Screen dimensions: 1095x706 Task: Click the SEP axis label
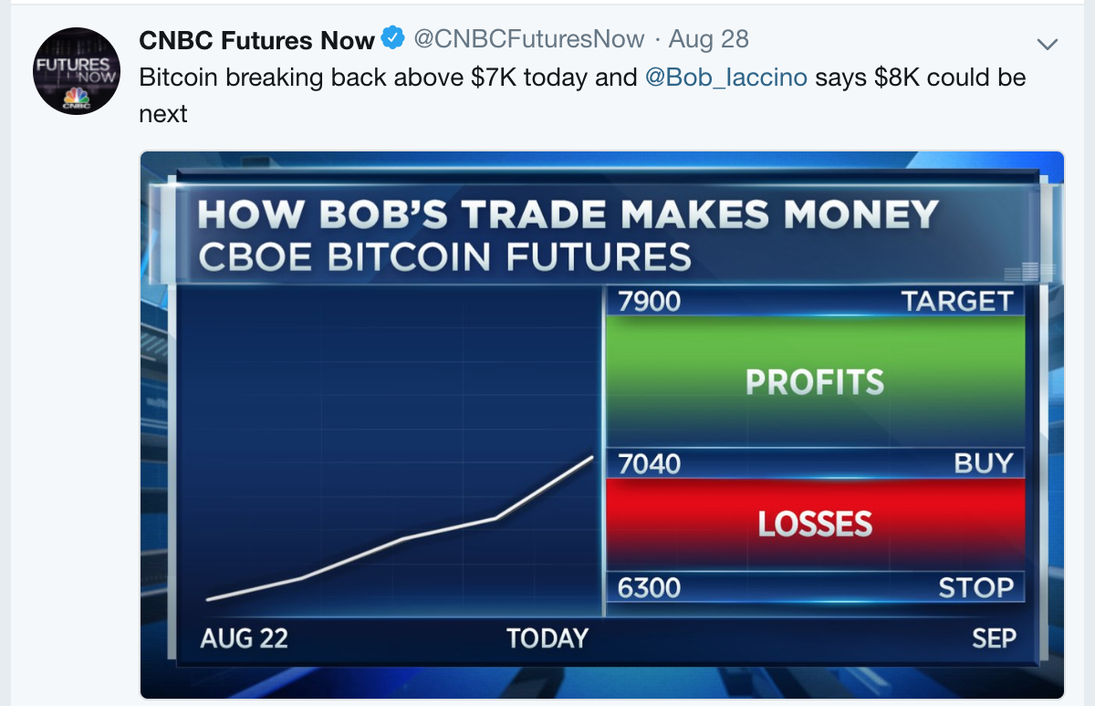tap(994, 638)
